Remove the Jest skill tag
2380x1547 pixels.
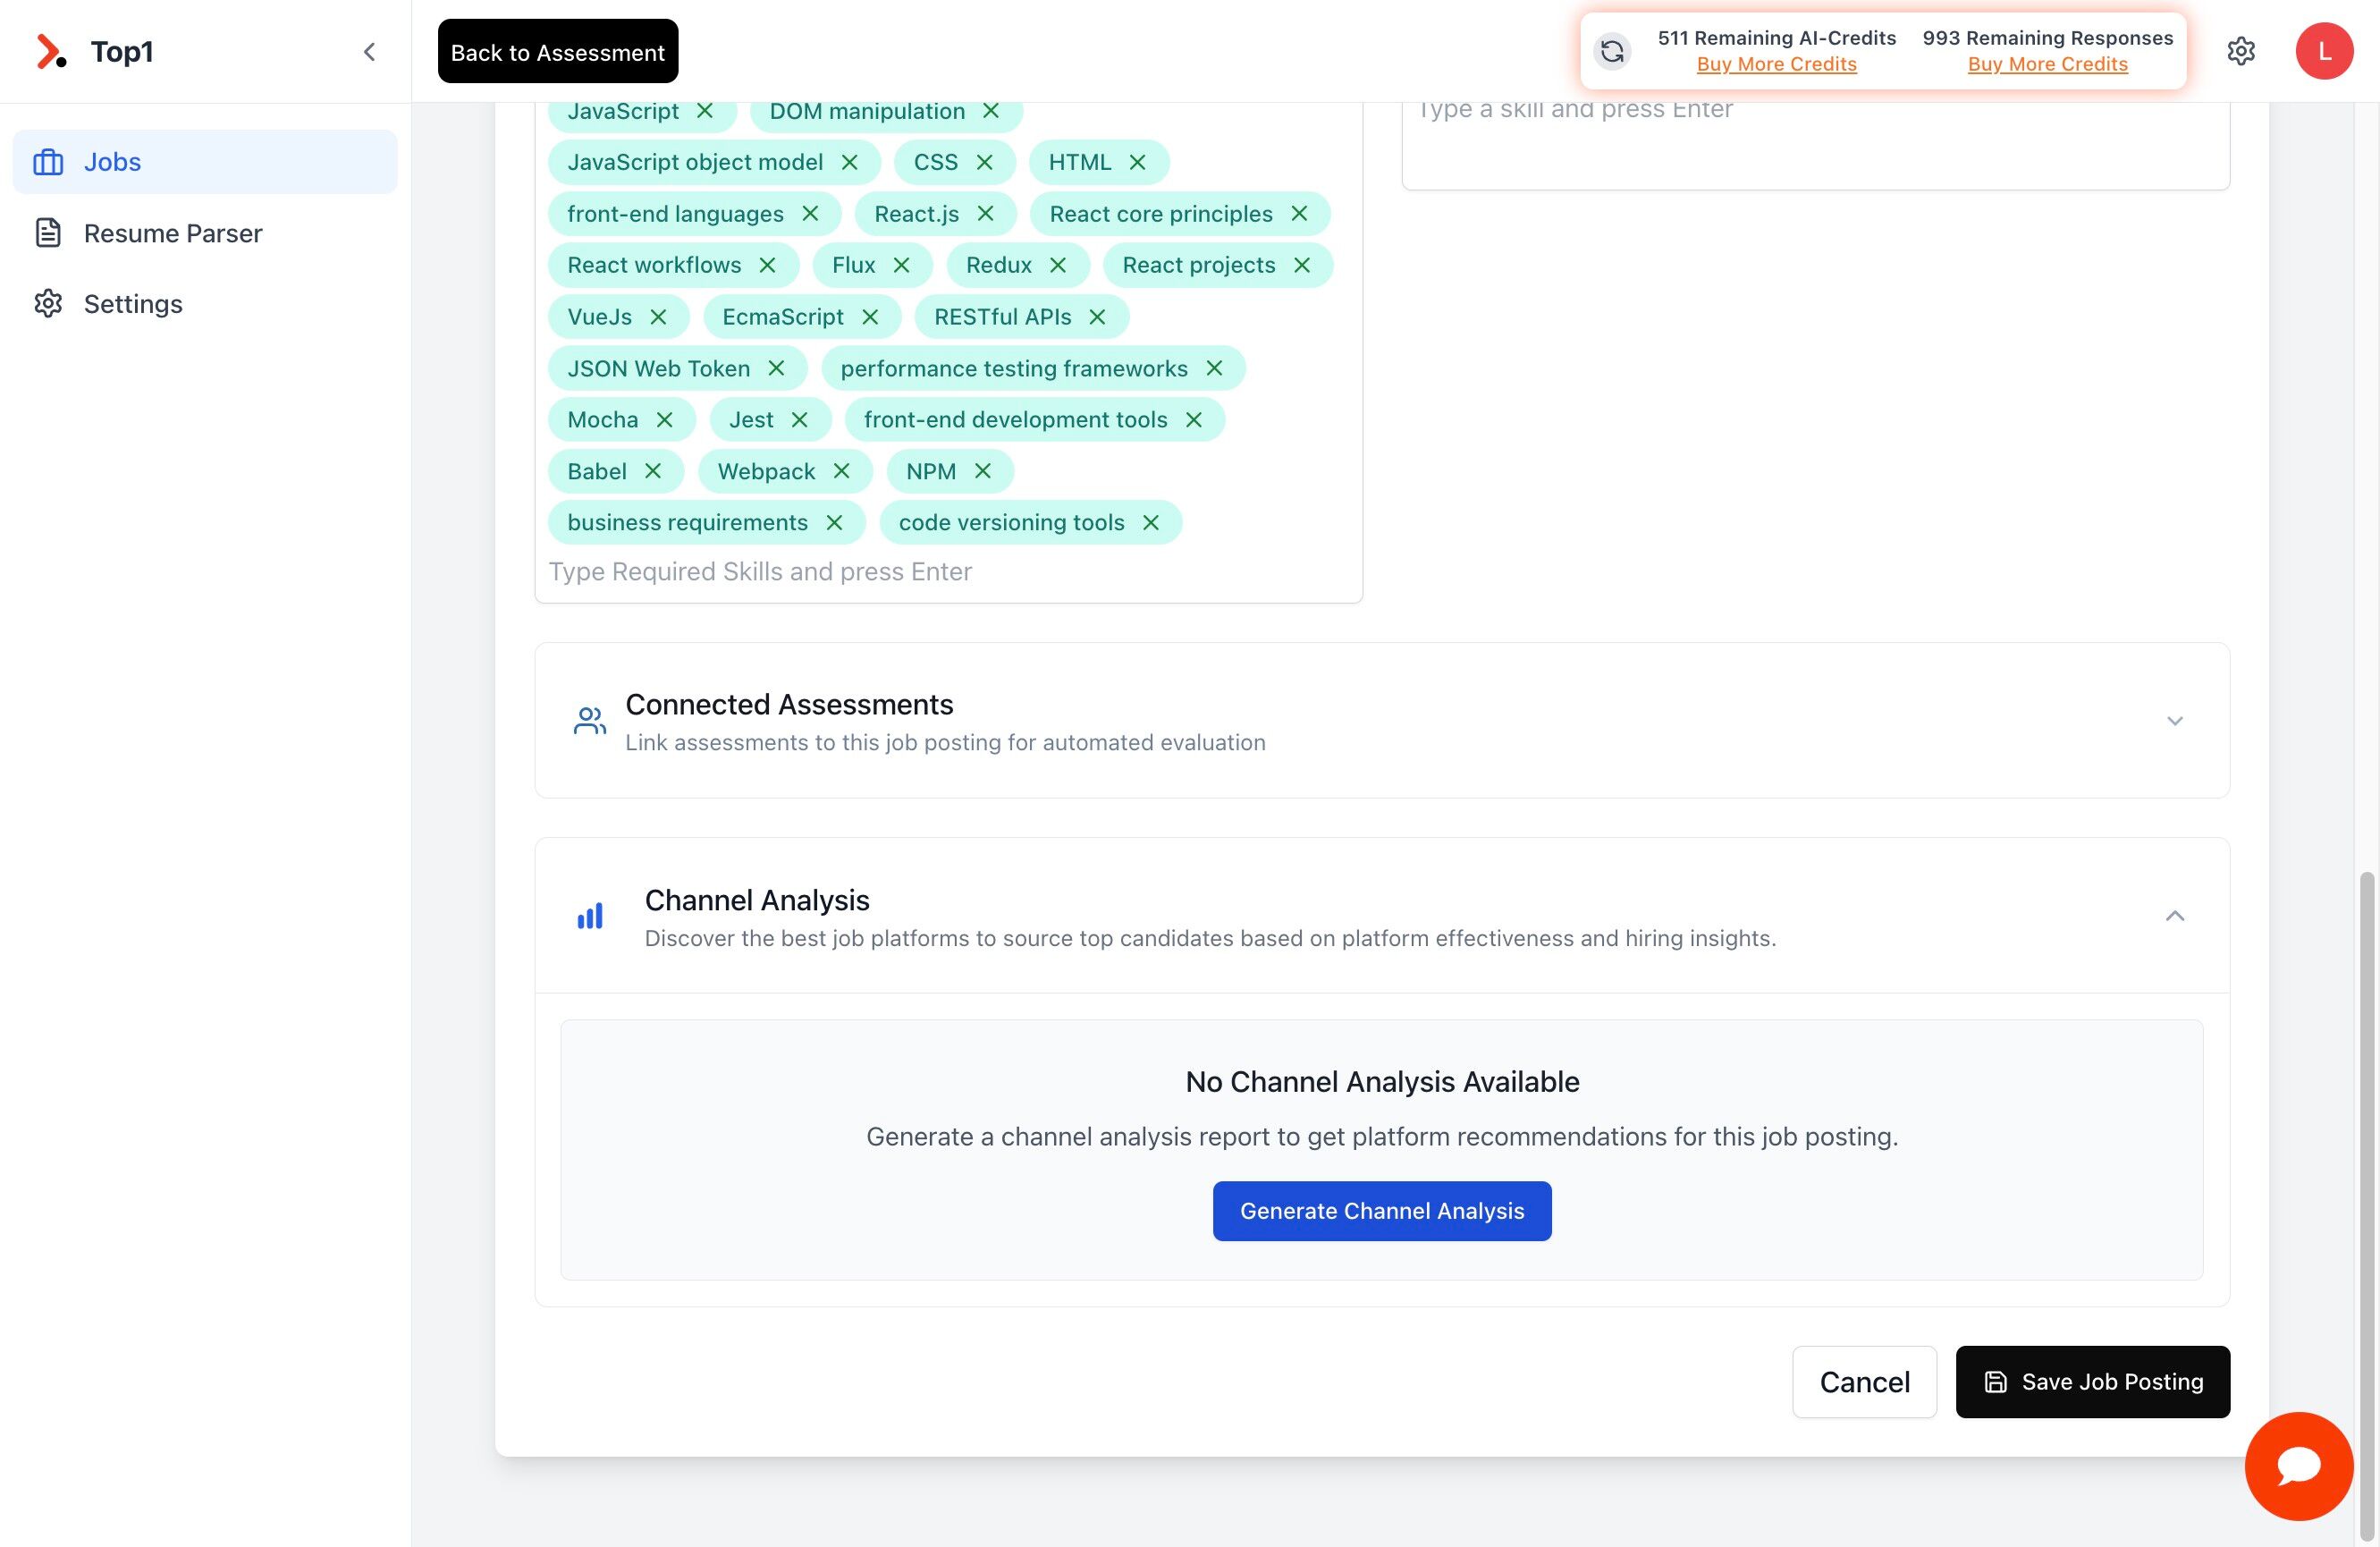tap(800, 420)
